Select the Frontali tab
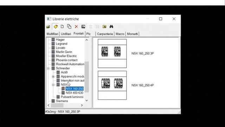 [79, 34]
